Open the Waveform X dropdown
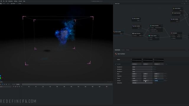Image resolution: width=189 pixels, height=106 pixels. (x=142, y=67)
